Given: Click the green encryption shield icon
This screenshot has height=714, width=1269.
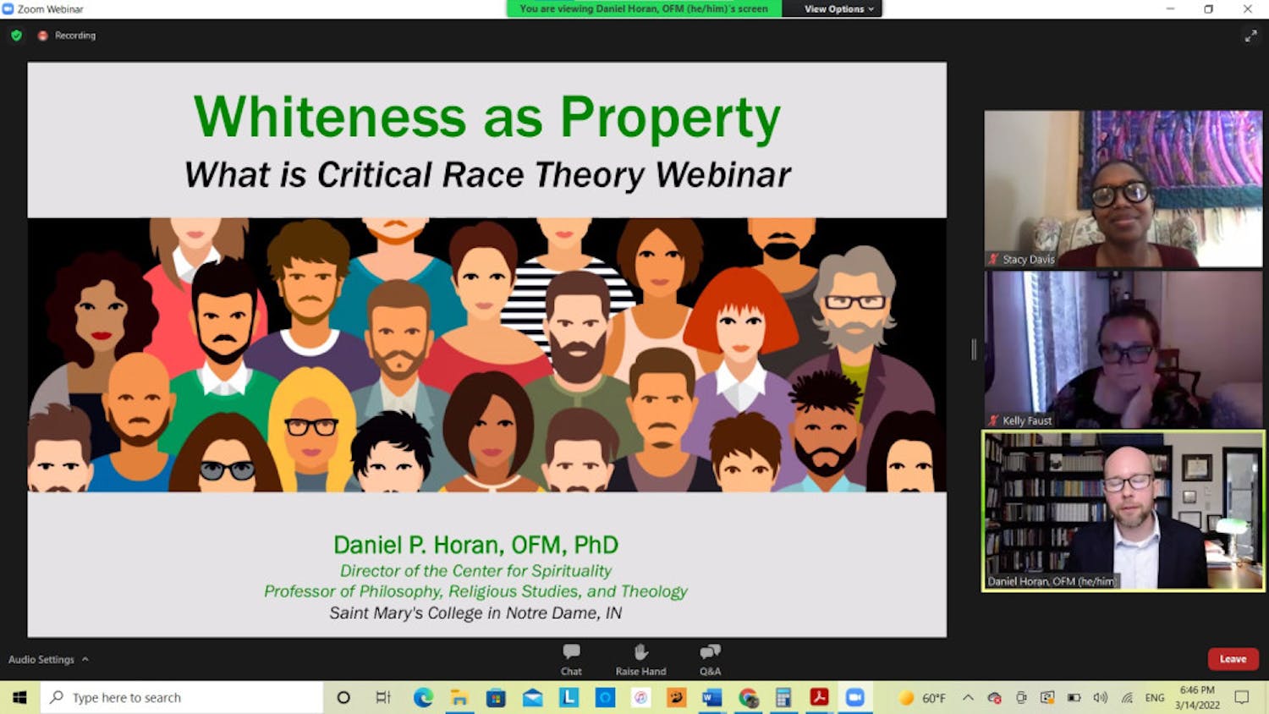Looking at the screenshot, I should click(16, 36).
